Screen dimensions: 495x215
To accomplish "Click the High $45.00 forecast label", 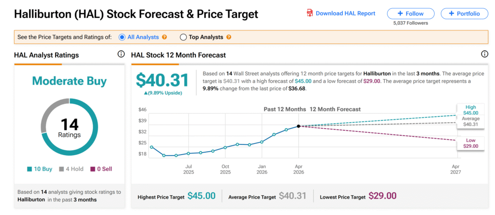I will 470,110.
